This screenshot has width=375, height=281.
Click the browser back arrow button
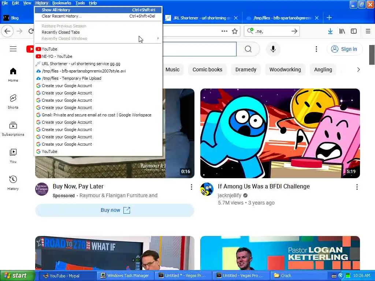point(7,31)
